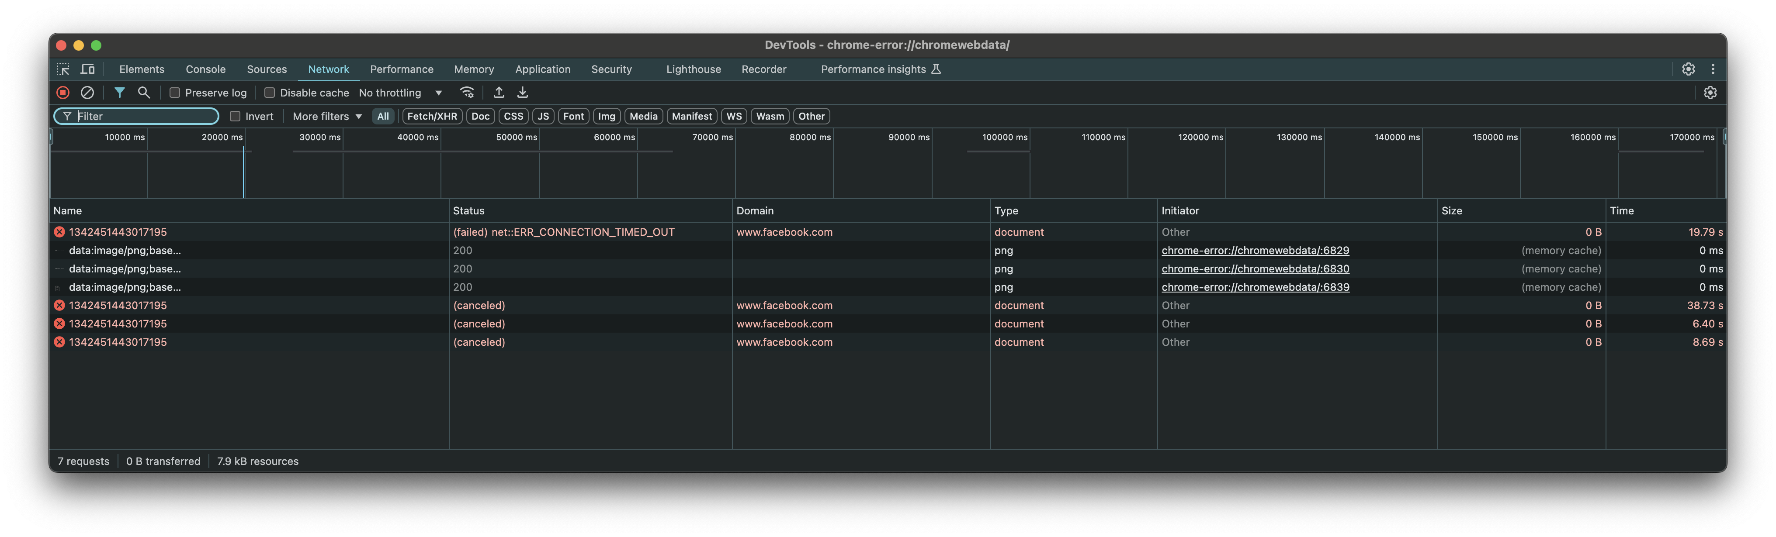Stop recording network log

[63, 92]
